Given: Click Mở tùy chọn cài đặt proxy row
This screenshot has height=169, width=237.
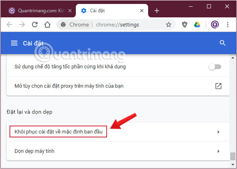Looking at the screenshot, I should coord(118,86).
